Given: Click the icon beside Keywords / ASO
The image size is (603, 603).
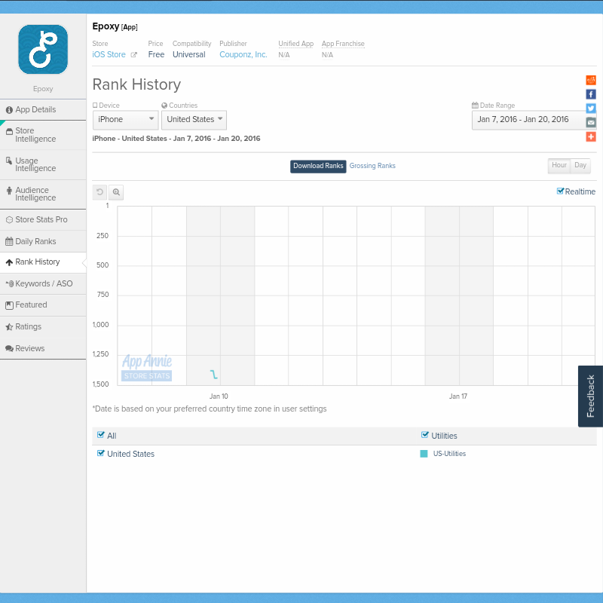Looking at the screenshot, I should click(x=10, y=284).
